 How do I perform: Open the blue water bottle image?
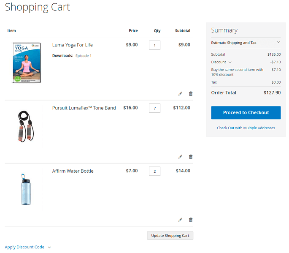tap(26, 189)
